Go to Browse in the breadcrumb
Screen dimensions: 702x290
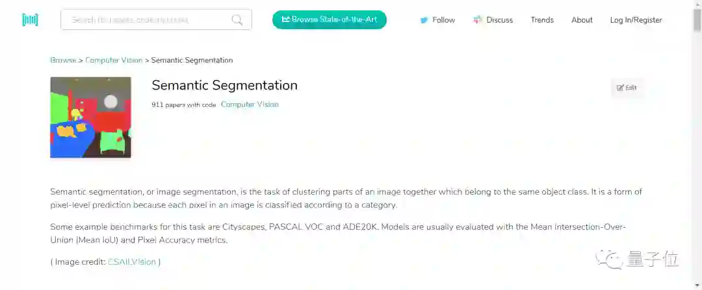point(63,60)
